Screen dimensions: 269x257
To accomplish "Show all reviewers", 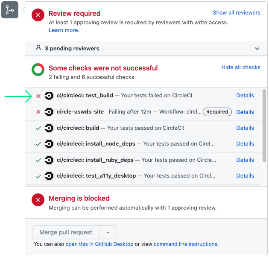I will (237, 13).
